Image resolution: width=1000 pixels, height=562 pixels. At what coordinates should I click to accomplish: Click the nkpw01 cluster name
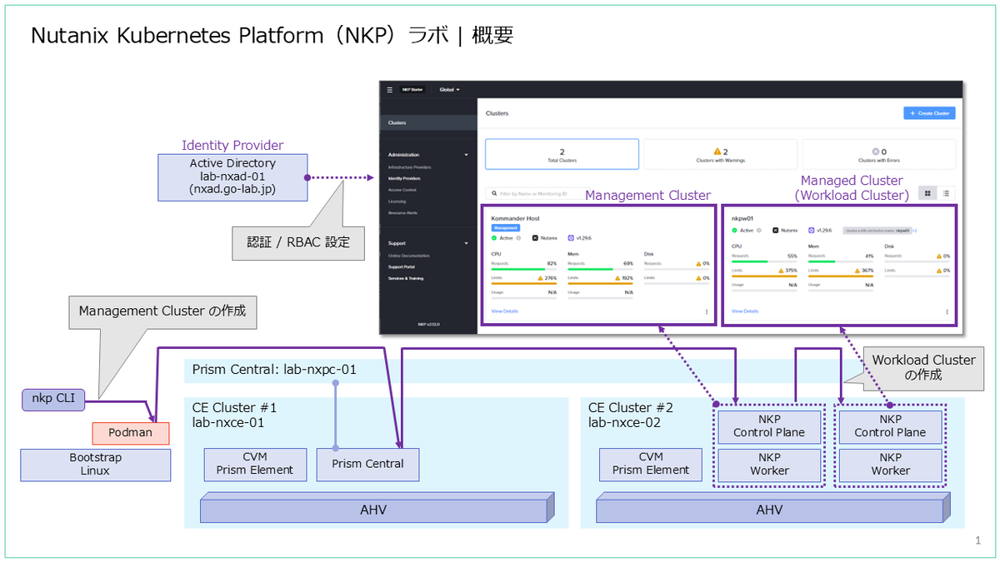click(x=742, y=217)
